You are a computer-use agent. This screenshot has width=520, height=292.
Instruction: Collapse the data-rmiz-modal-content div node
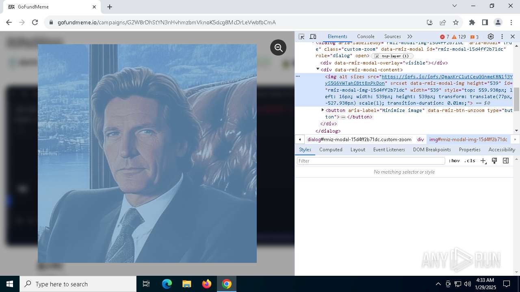pyautogui.click(x=318, y=69)
